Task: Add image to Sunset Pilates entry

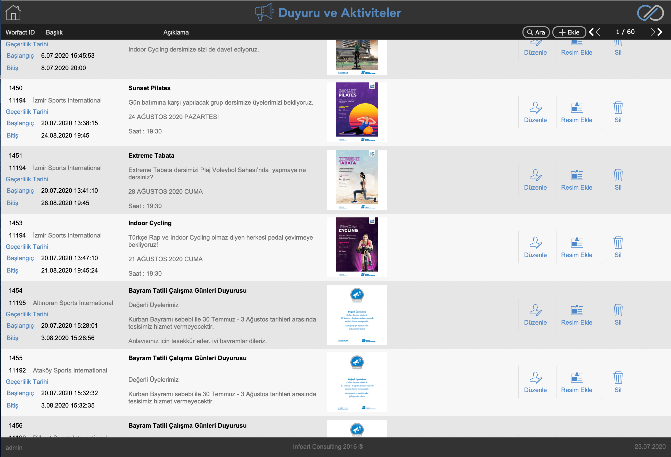Action: (x=577, y=113)
